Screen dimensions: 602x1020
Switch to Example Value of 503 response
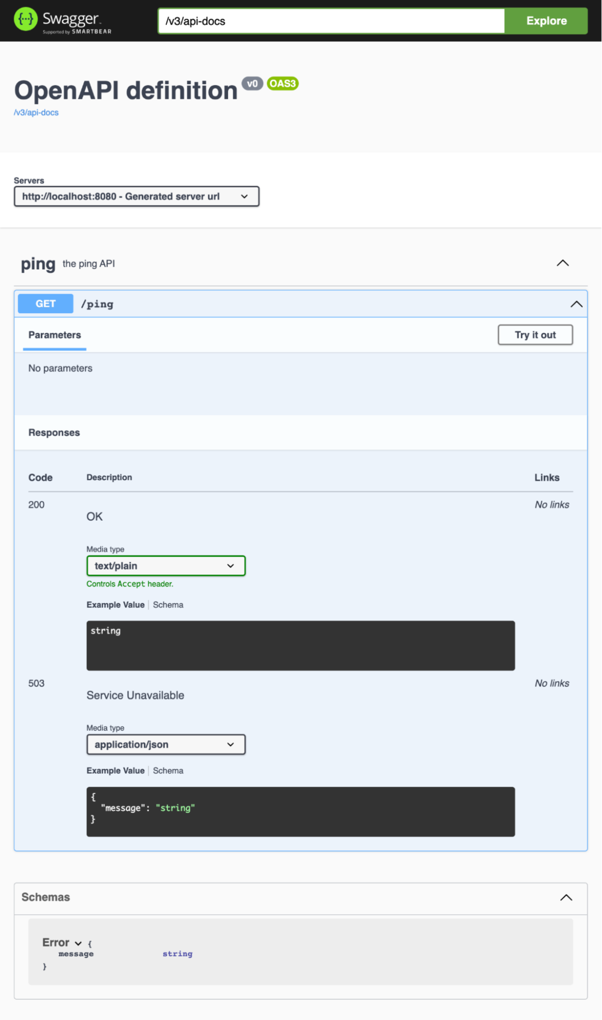coord(116,770)
